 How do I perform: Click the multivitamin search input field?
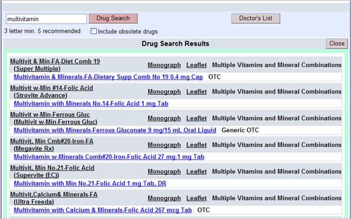pyautogui.click(x=45, y=19)
